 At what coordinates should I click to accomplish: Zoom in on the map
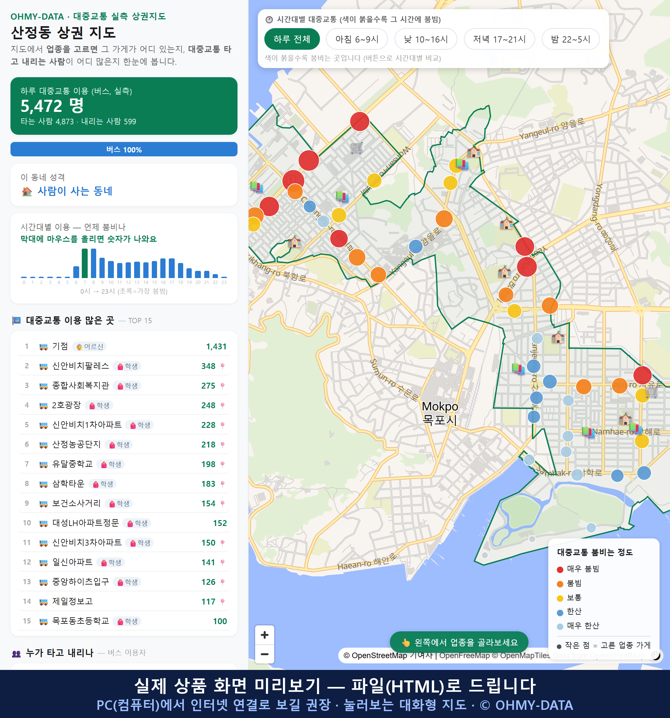coord(264,635)
